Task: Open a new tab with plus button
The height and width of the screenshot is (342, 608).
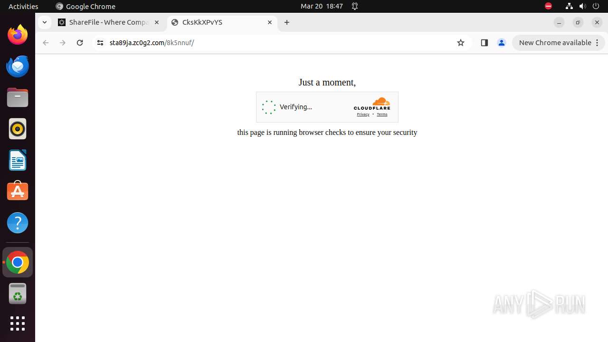Action: pos(287,22)
